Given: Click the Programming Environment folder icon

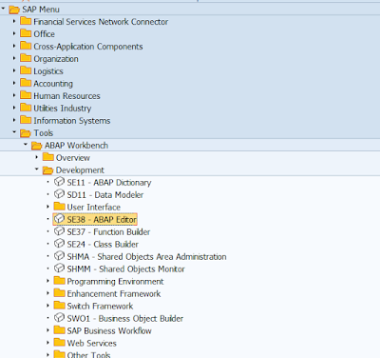Looking at the screenshot, I should [x=59, y=281].
